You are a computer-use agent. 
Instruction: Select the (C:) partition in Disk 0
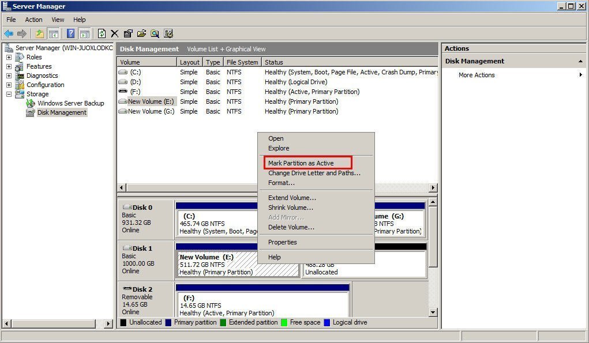(x=217, y=224)
